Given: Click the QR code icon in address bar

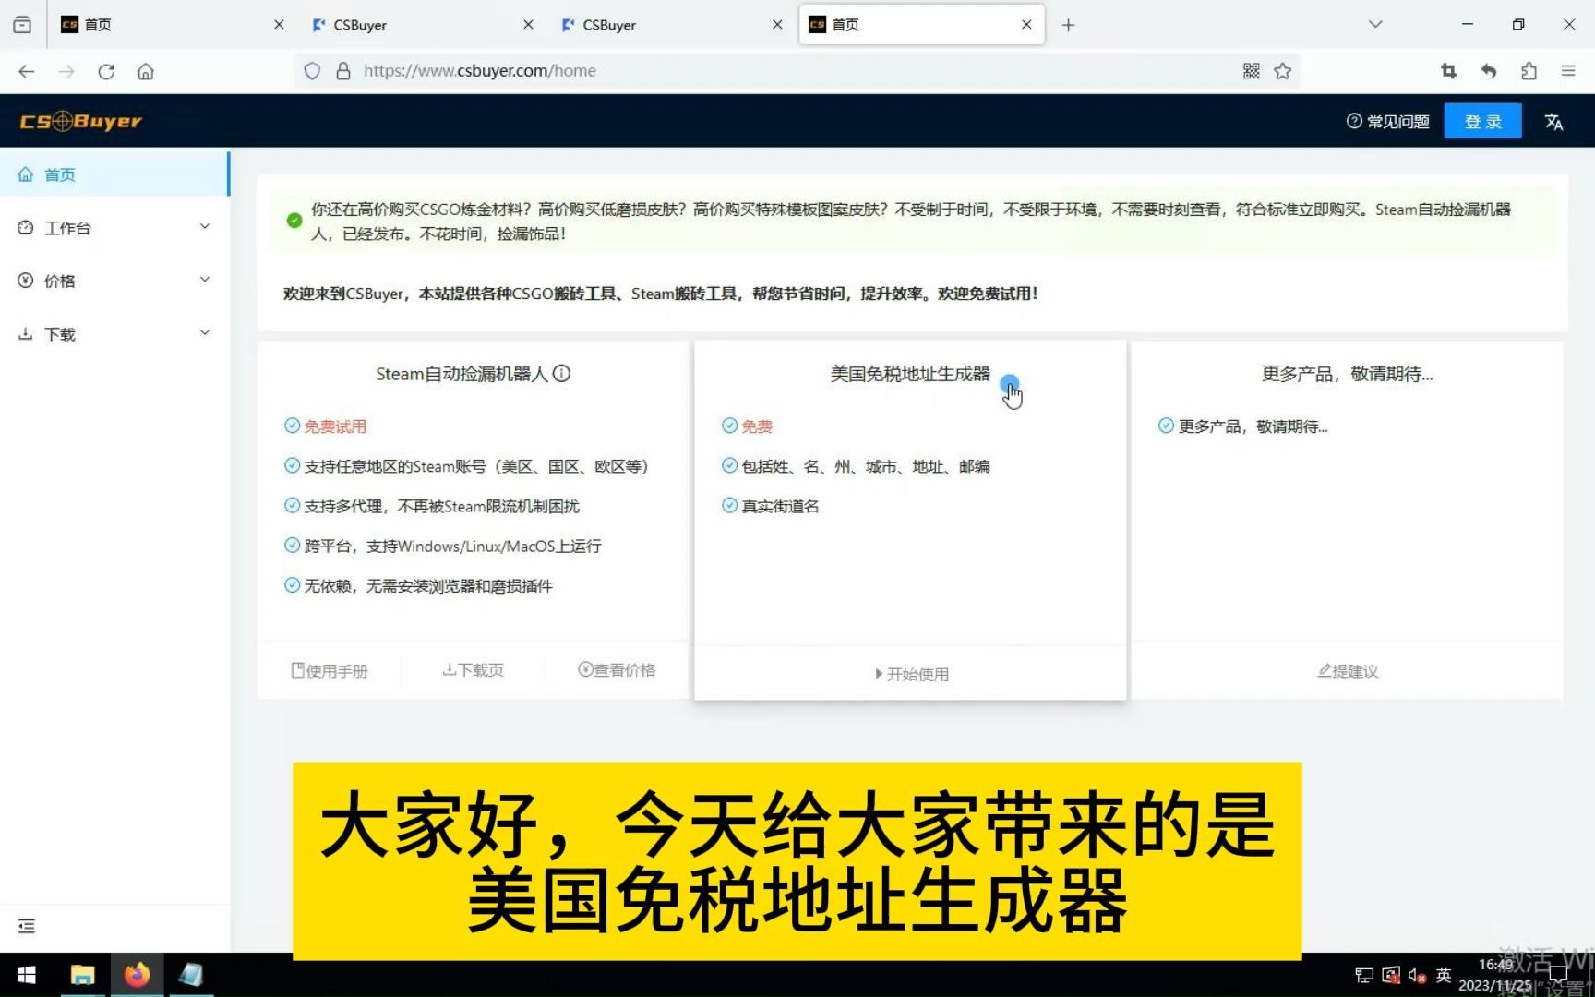Looking at the screenshot, I should 1251,71.
